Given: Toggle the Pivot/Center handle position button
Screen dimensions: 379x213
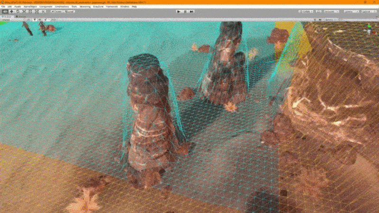Looking at the screenshot, I should (x=57, y=11).
